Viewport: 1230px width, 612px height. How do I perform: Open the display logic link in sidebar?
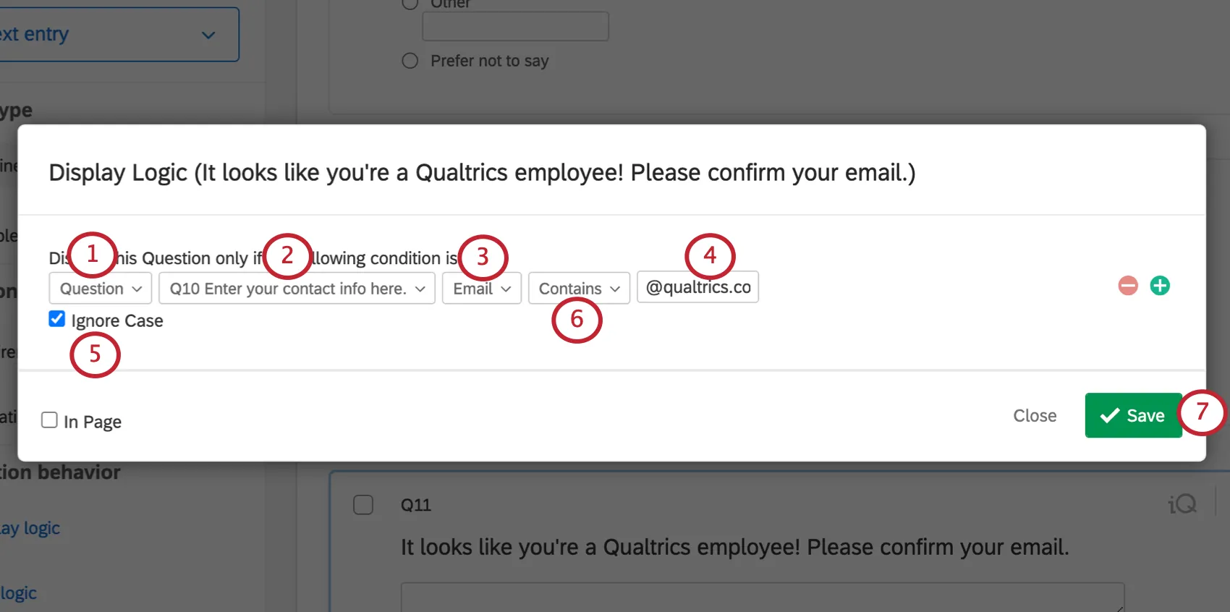click(31, 527)
